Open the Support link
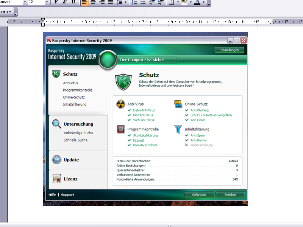This screenshot has height=227, width=303. (x=68, y=195)
